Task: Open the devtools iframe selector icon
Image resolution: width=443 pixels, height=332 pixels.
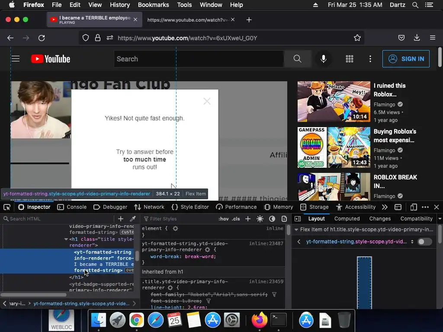Action: [x=398, y=207]
